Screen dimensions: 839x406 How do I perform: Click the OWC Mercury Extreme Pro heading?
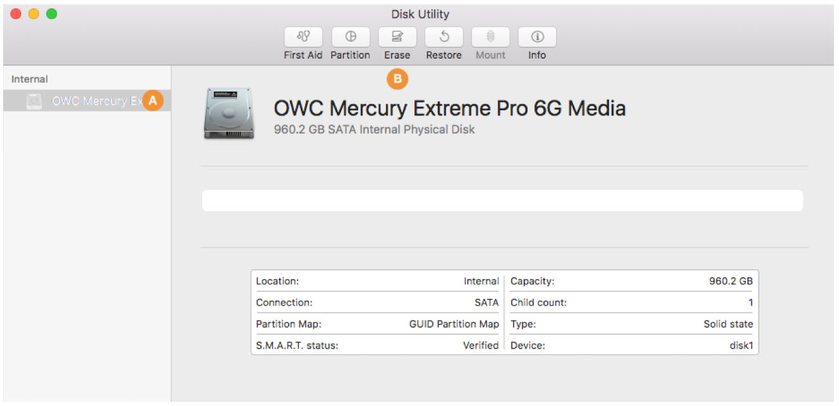tap(449, 108)
